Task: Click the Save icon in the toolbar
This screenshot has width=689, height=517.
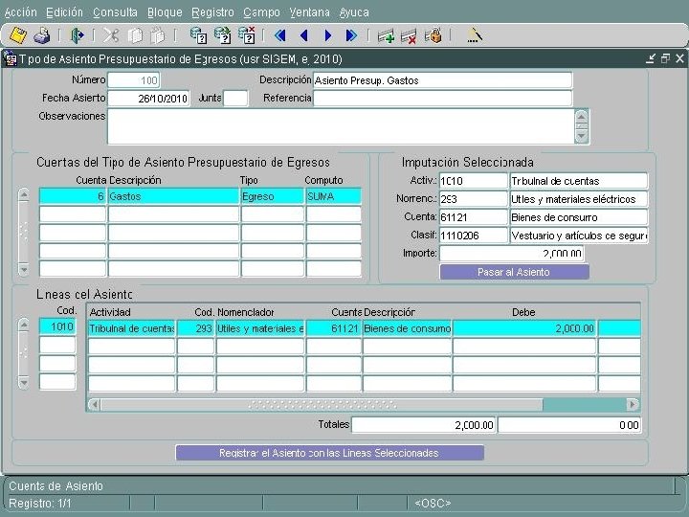Action: click(17, 35)
